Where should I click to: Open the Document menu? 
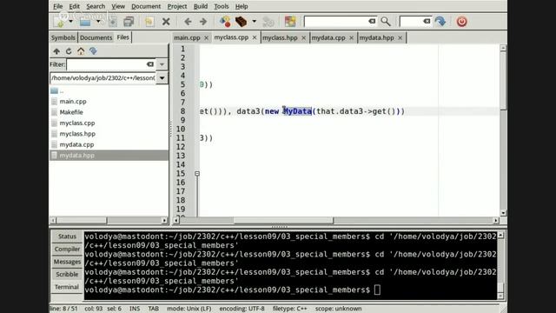click(146, 6)
